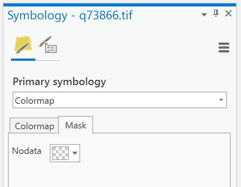
Task: Open the pane options arrow in title bar
Action: [204, 14]
